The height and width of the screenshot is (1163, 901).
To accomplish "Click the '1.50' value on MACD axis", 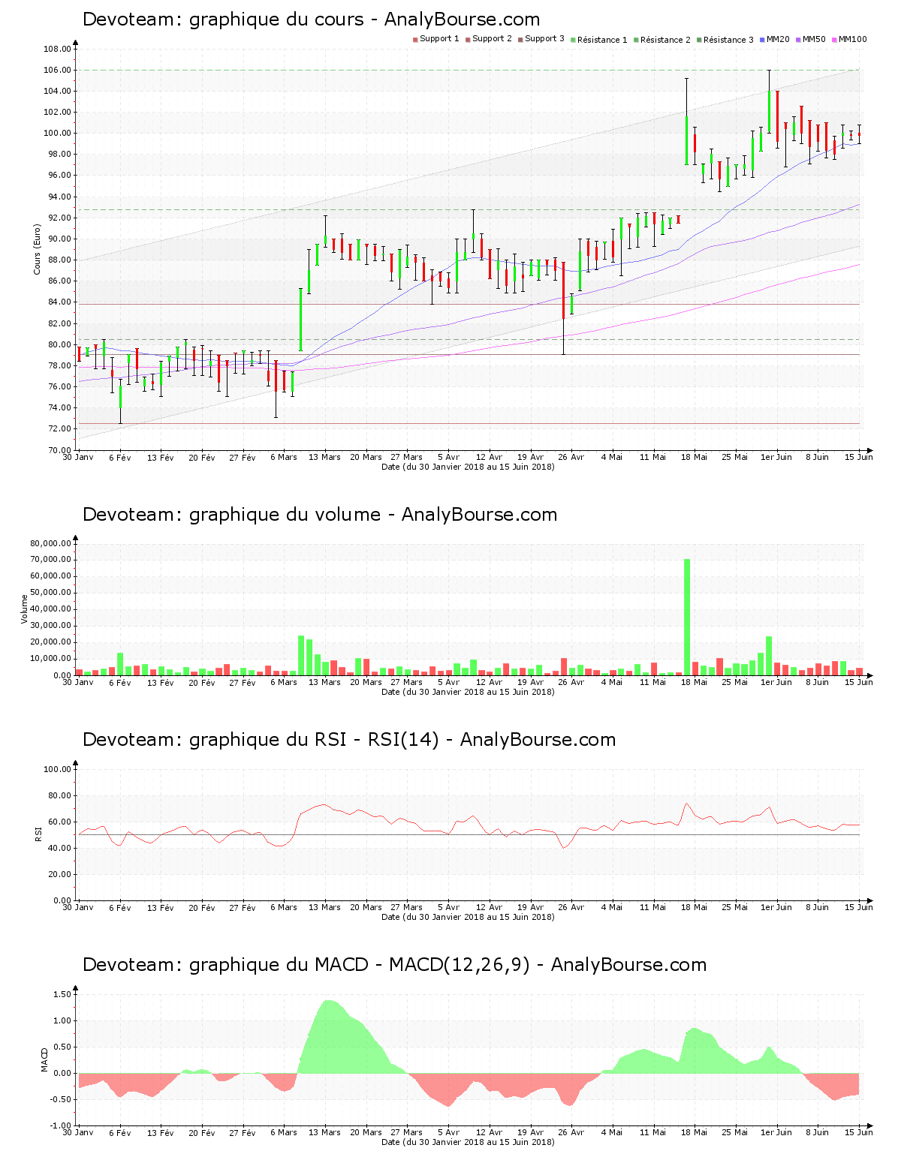I will click(x=62, y=995).
